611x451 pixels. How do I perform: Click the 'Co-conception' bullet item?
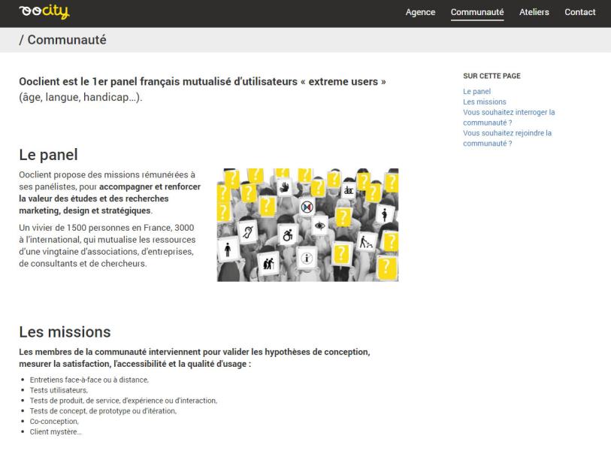tap(54, 422)
